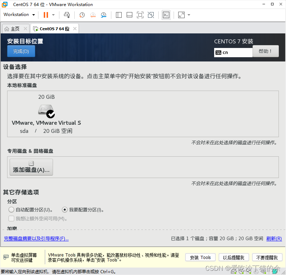Click the keyboard icon next to cn
Viewport: 286px width, 275px height.
click(x=218, y=53)
